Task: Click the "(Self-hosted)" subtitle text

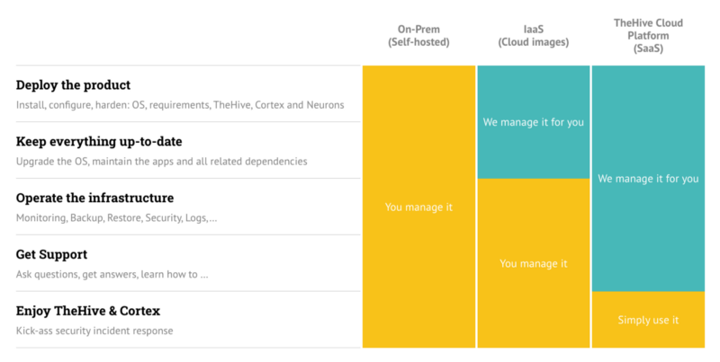Action: pyautogui.click(x=418, y=41)
